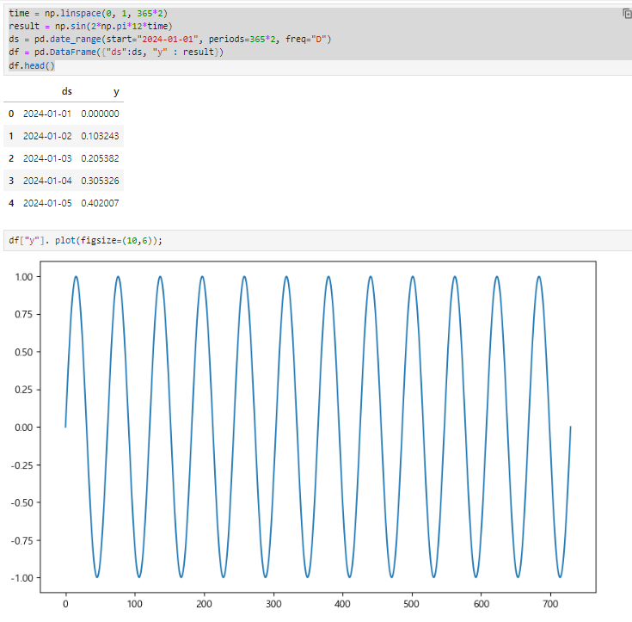Select the cell '2024-01-04'
The image size is (632, 622).
[47, 181]
